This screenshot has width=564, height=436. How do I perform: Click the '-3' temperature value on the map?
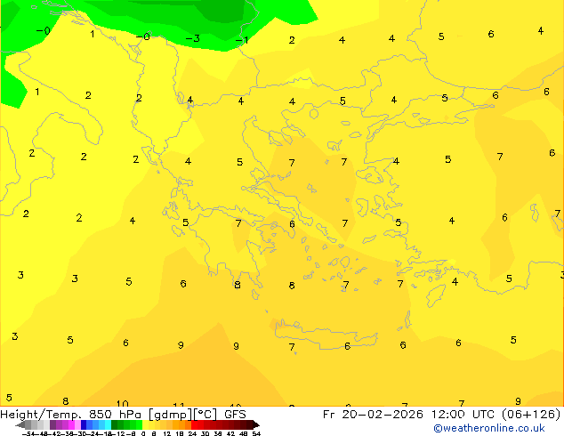point(193,38)
